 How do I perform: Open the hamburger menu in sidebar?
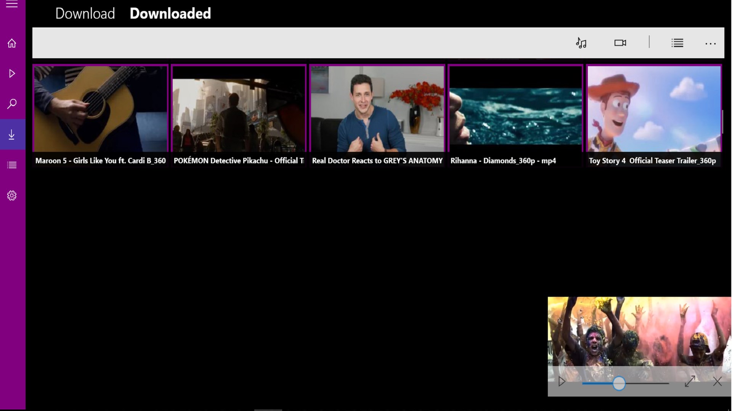point(12,5)
